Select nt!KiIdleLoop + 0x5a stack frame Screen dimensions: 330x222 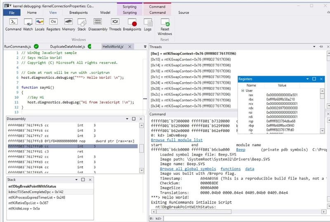pos(24,208)
